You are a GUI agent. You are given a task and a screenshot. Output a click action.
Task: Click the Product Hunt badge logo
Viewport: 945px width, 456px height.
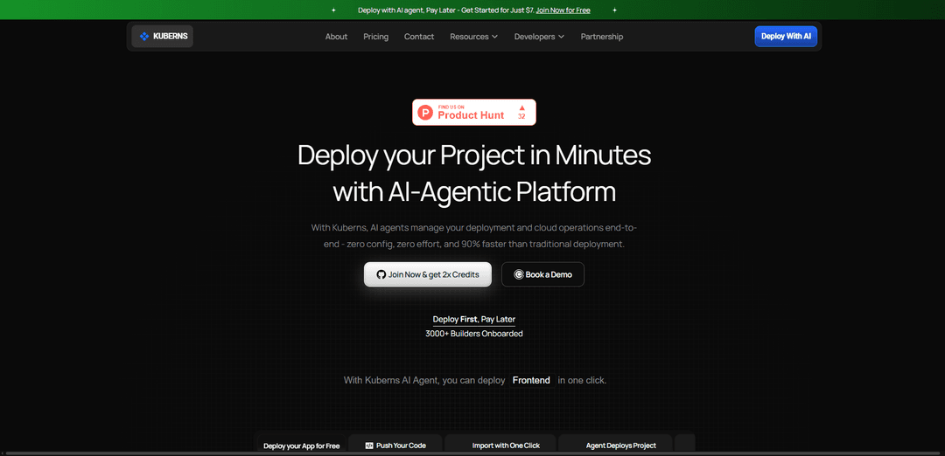(x=425, y=112)
